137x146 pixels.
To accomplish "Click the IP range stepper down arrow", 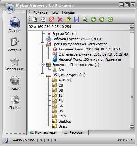I will pyautogui.click(x=132, y=28).
